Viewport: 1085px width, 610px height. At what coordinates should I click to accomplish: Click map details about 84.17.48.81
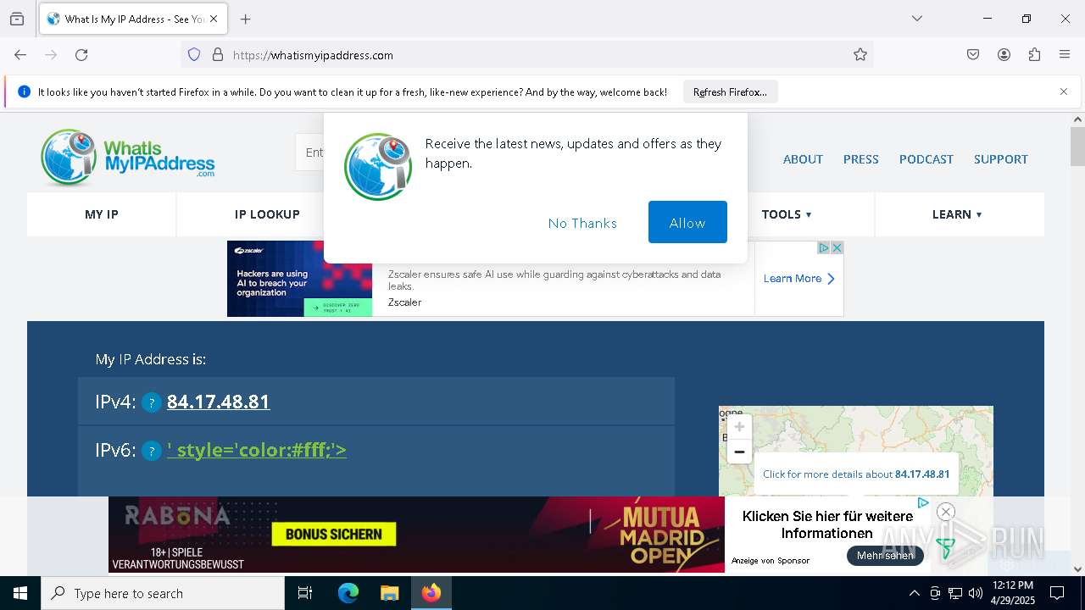click(x=856, y=474)
